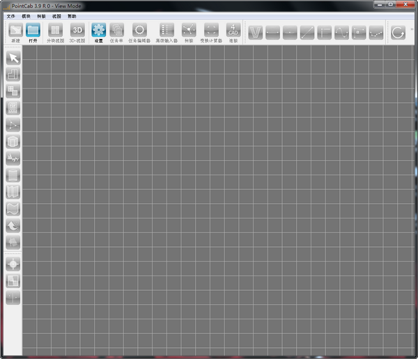Open the 3D-视图 view button

pos(77,30)
